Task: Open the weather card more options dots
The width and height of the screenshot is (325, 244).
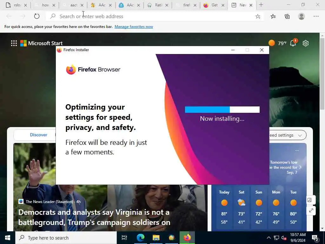Action: click(297, 151)
